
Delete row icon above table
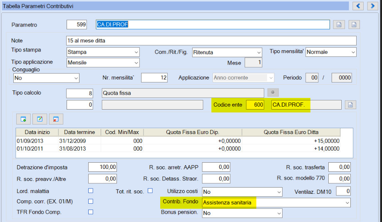click(x=56, y=119)
